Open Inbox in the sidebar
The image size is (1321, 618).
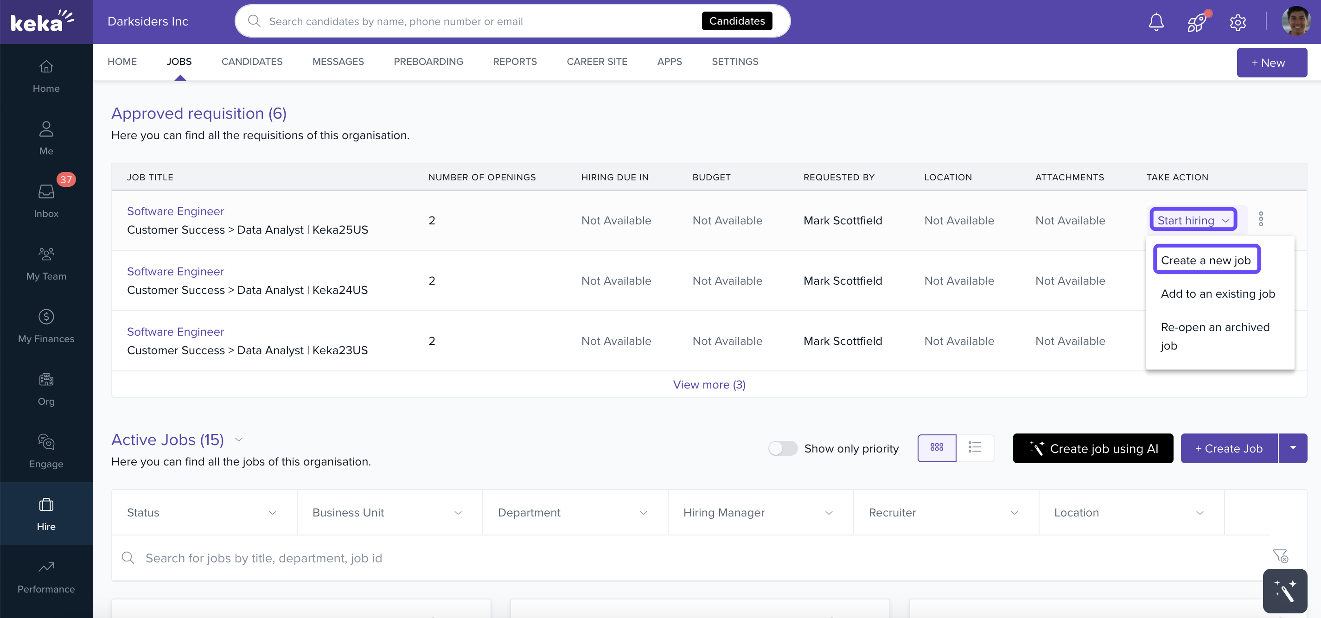pyautogui.click(x=46, y=201)
